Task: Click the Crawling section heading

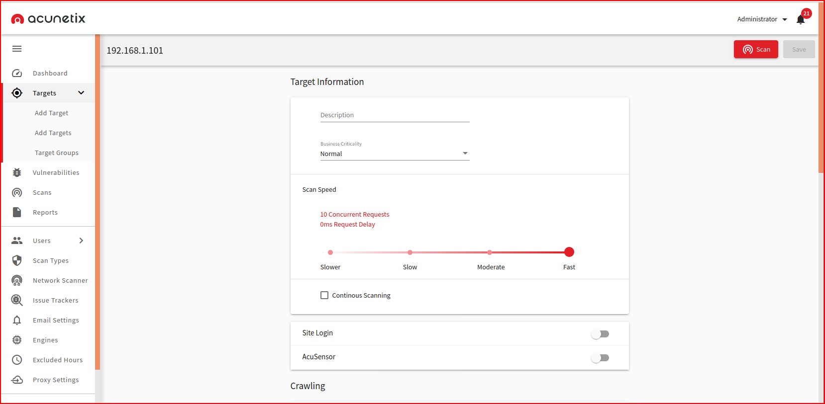Action: tap(308, 386)
